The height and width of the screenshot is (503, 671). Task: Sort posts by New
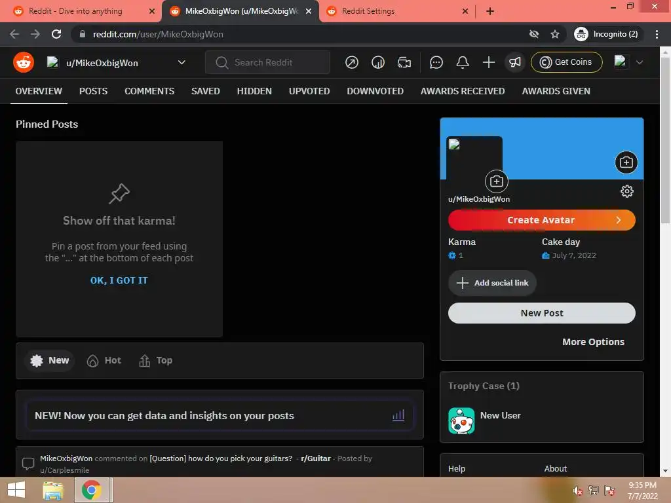pos(50,361)
